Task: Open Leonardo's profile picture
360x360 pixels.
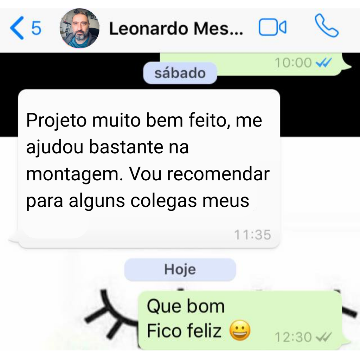Action: click(79, 28)
